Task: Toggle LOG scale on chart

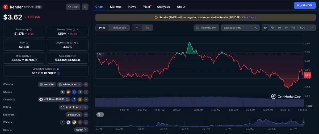Action: pyautogui.click(x=303, y=28)
